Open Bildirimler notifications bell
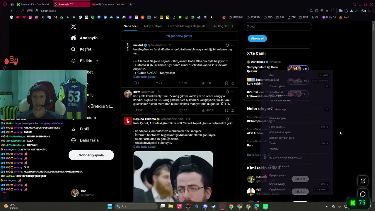375x211 pixels. tap(74, 61)
